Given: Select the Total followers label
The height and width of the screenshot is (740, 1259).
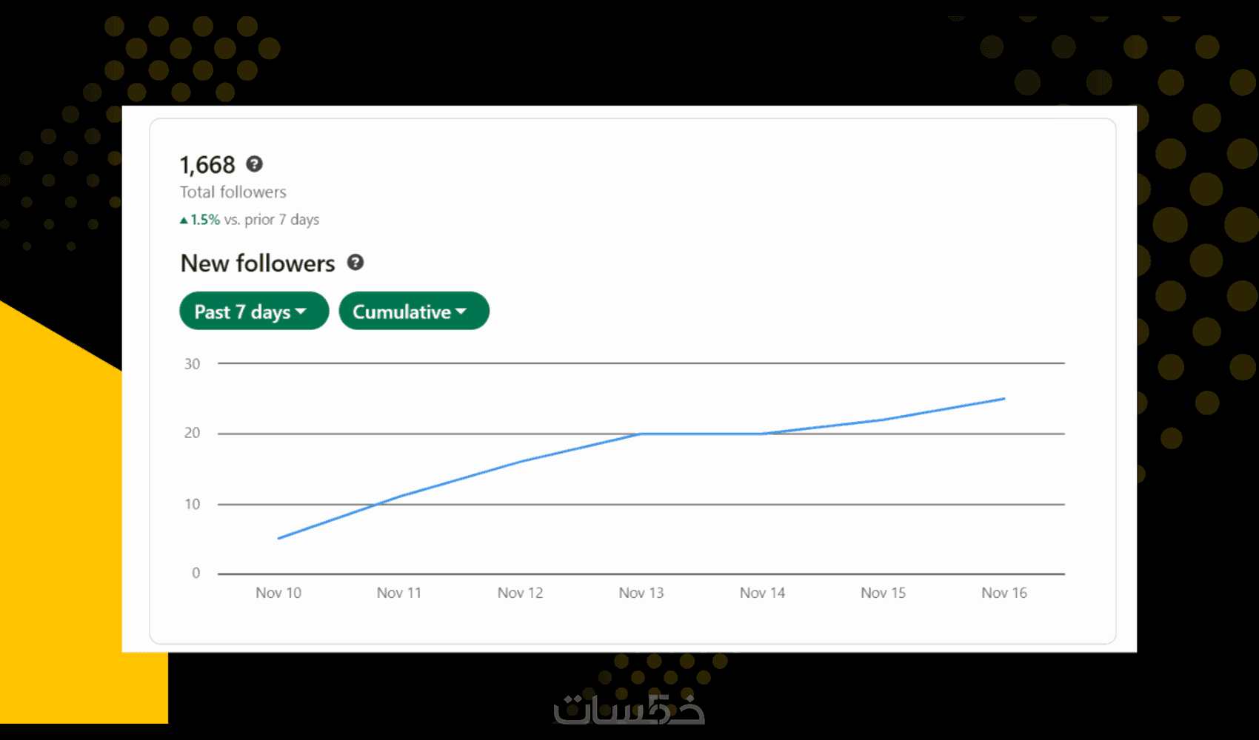Looking at the screenshot, I should point(233,192).
